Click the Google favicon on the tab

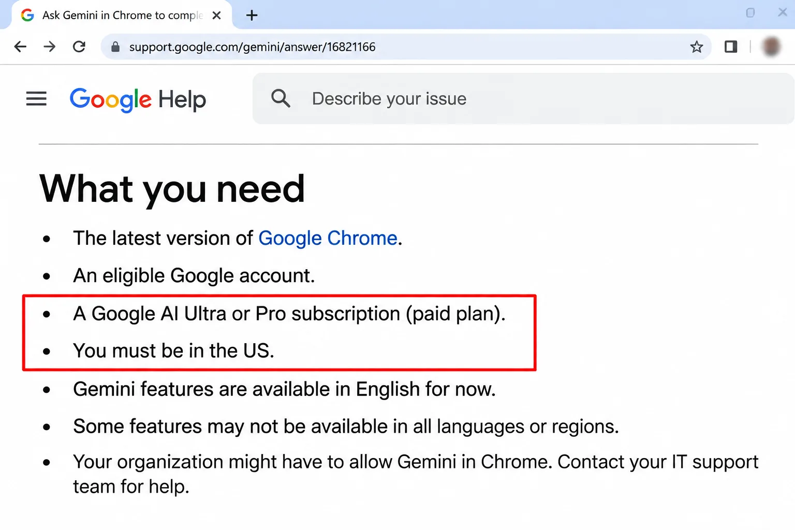point(27,16)
